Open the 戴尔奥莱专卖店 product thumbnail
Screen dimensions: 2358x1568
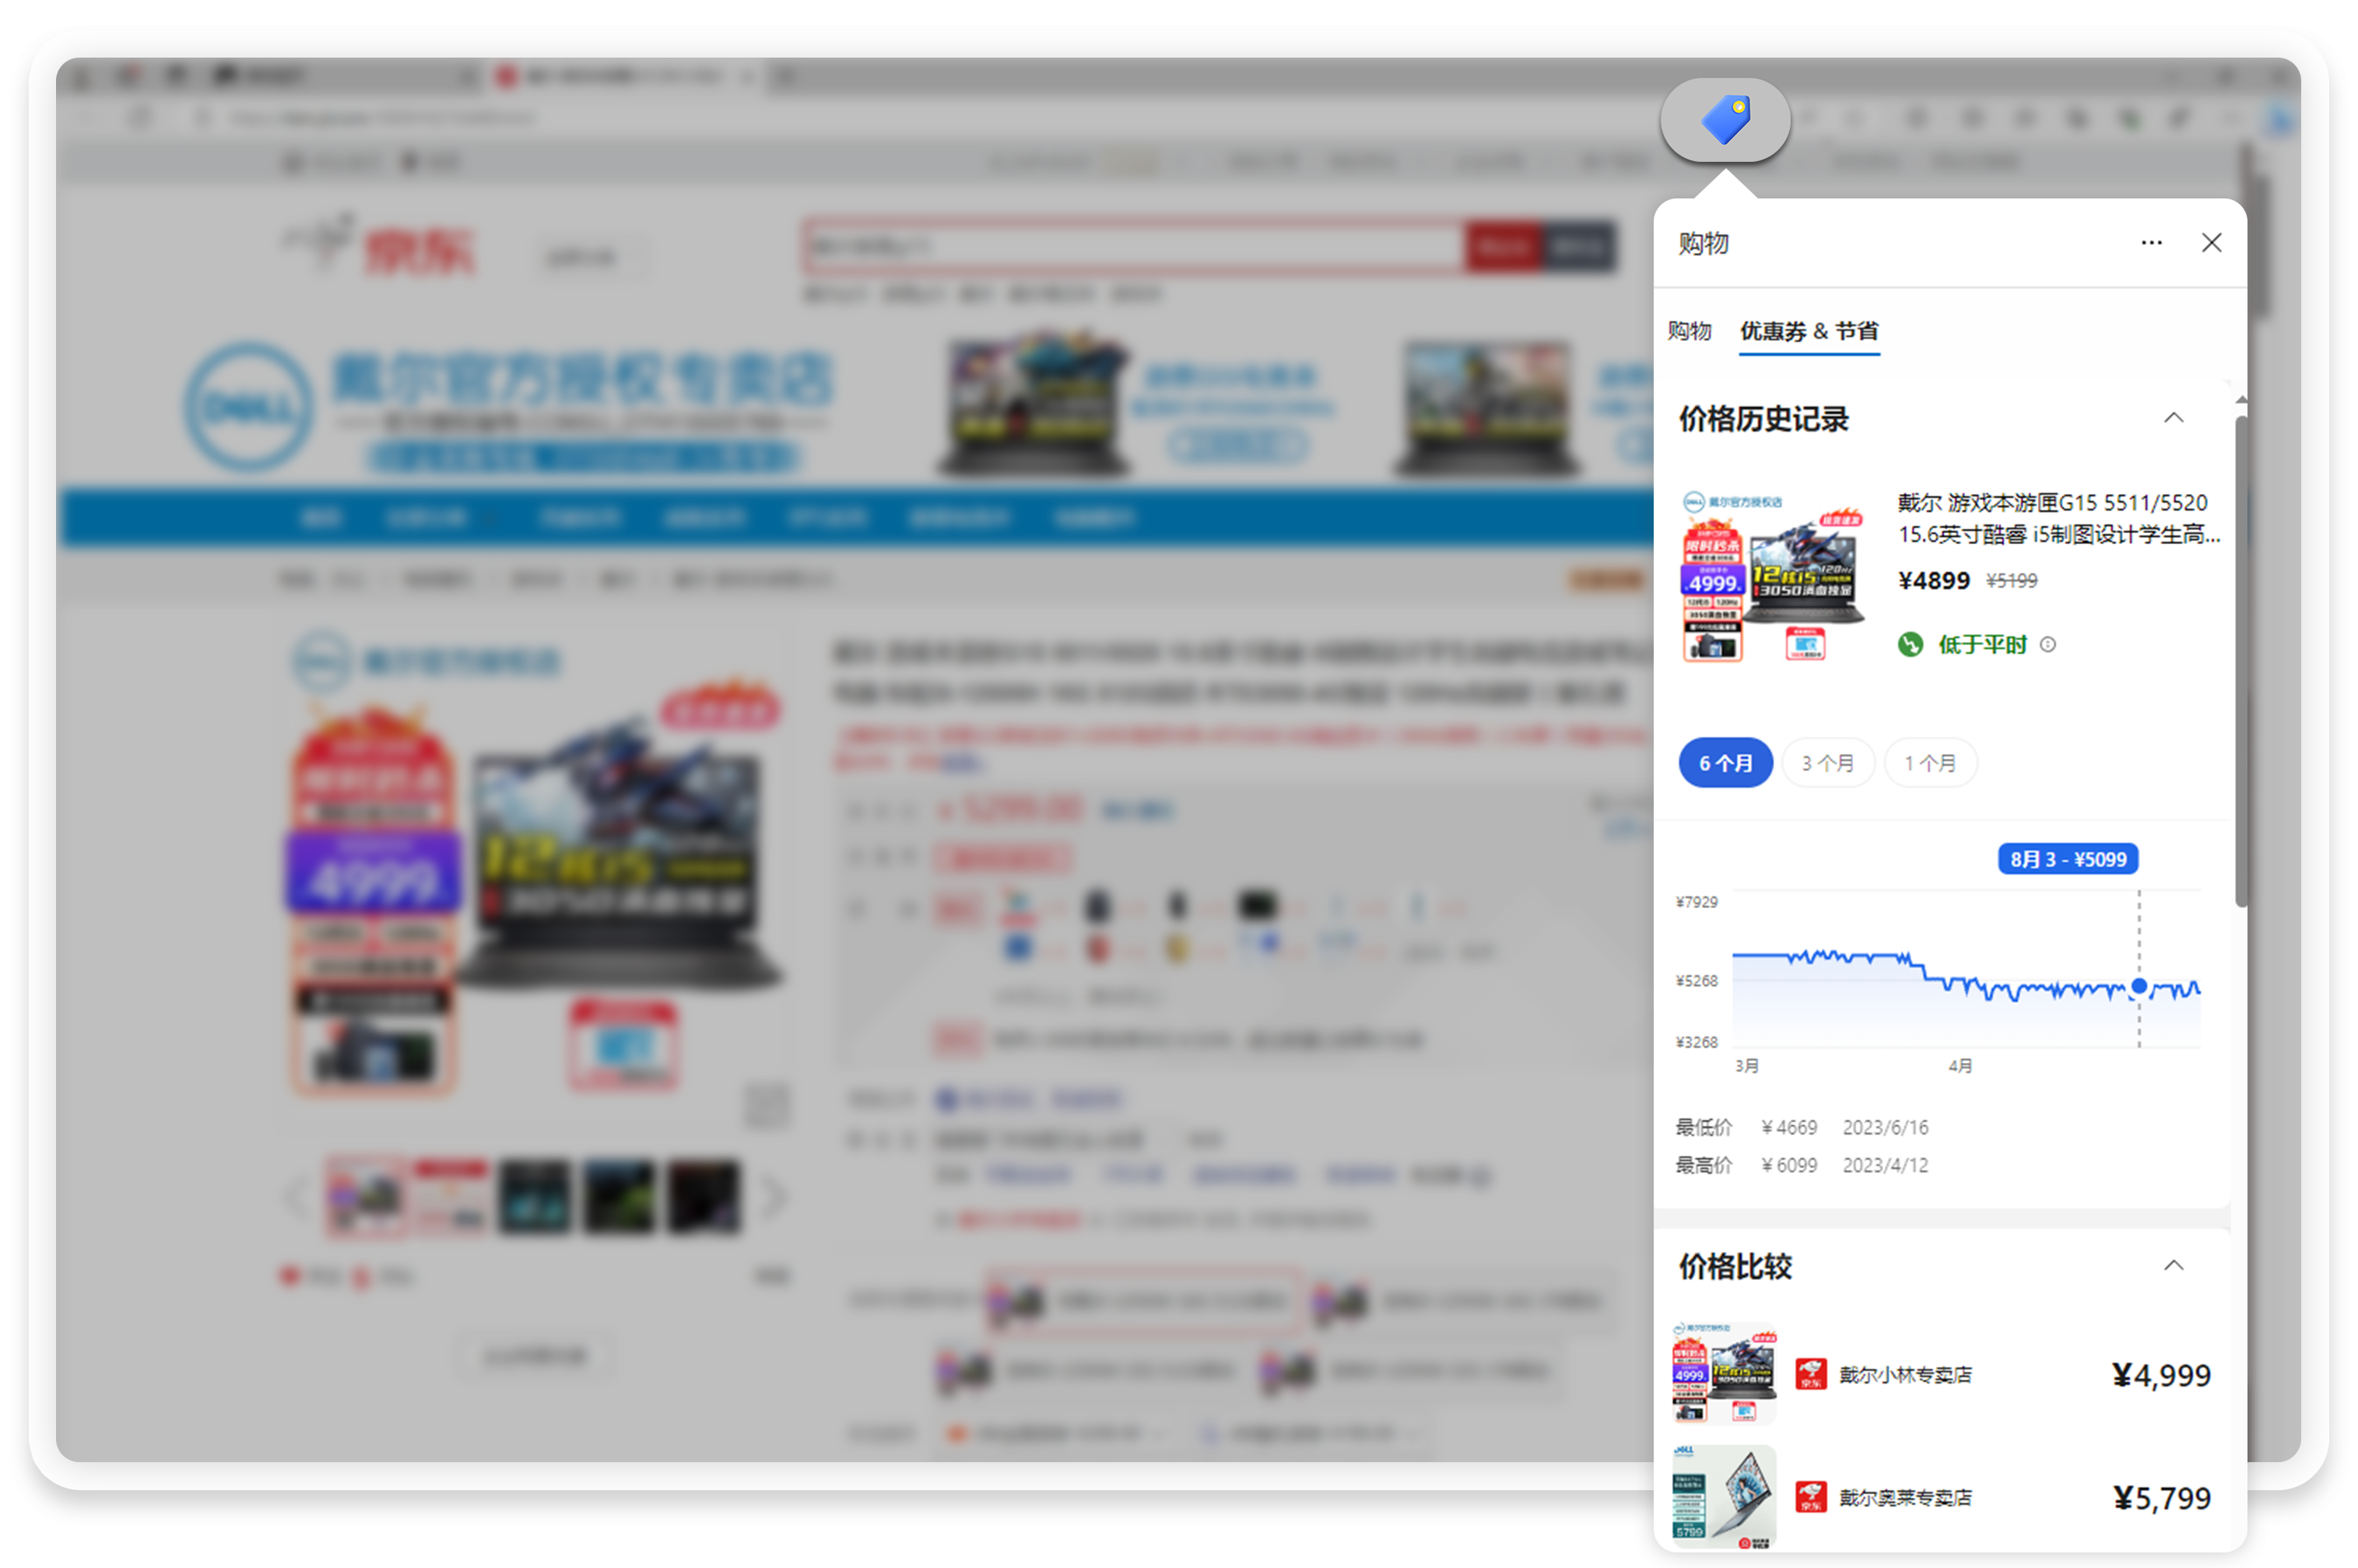click(x=1724, y=1496)
